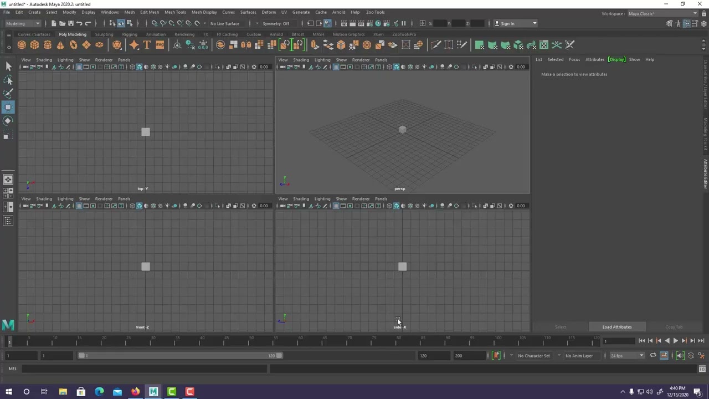Open the Symmetry: Off dropdown
This screenshot has width=709, height=399.
click(276, 23)
